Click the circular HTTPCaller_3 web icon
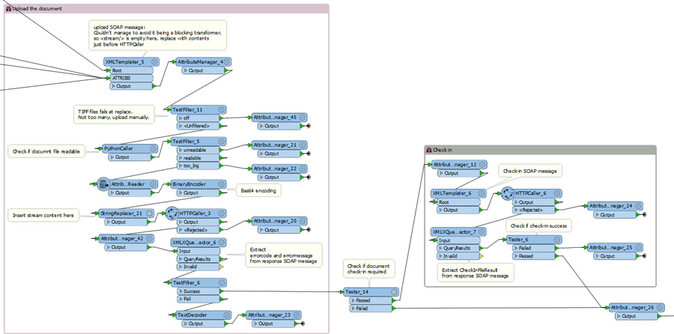Screen dimensions: 674x334 pyautogui.click(x=172, y=213)
